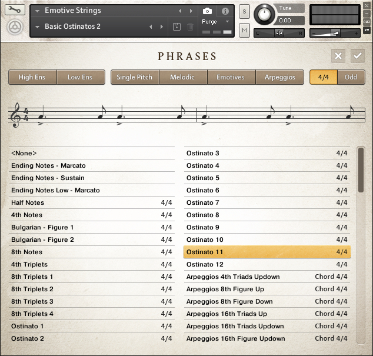Viewport: 373px width, 356px height.
Task: Delete the snapshot with trash icon
Action: 190,26
